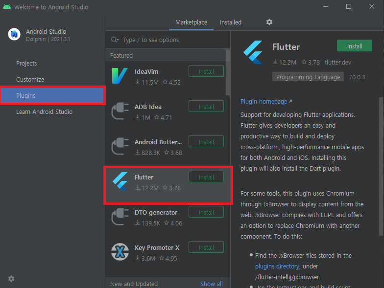Install the Android ButterKnife plugin
This screenshot has width=384, height=288.
pos(206,142)
